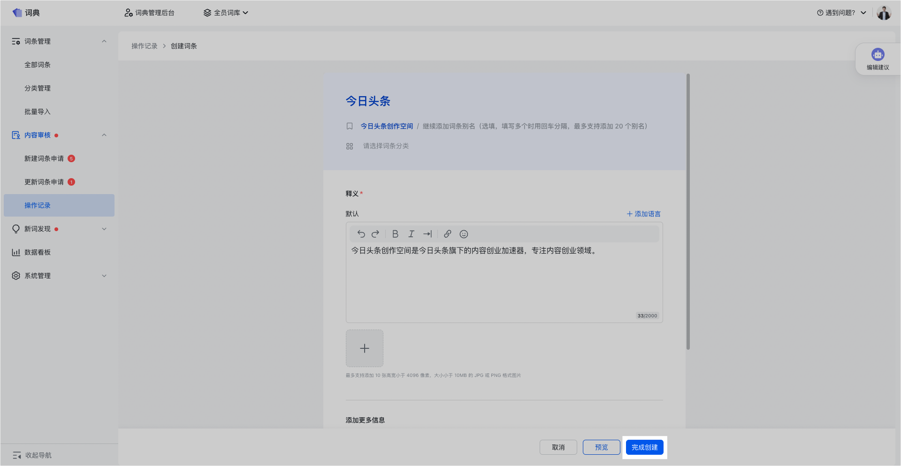Go to 分类管理
Viewport: 901px width, 466px height.
pos(38,88)
